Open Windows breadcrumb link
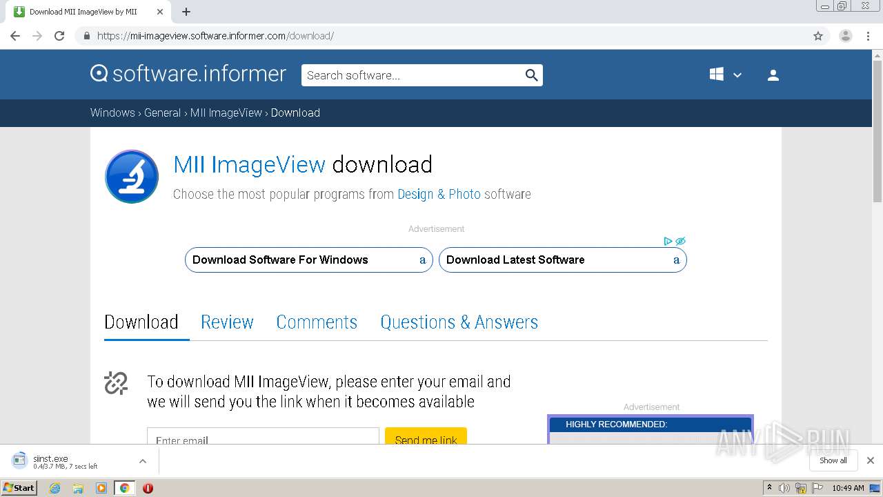Viewport: 883px width, 497px height. coord(112,113)
